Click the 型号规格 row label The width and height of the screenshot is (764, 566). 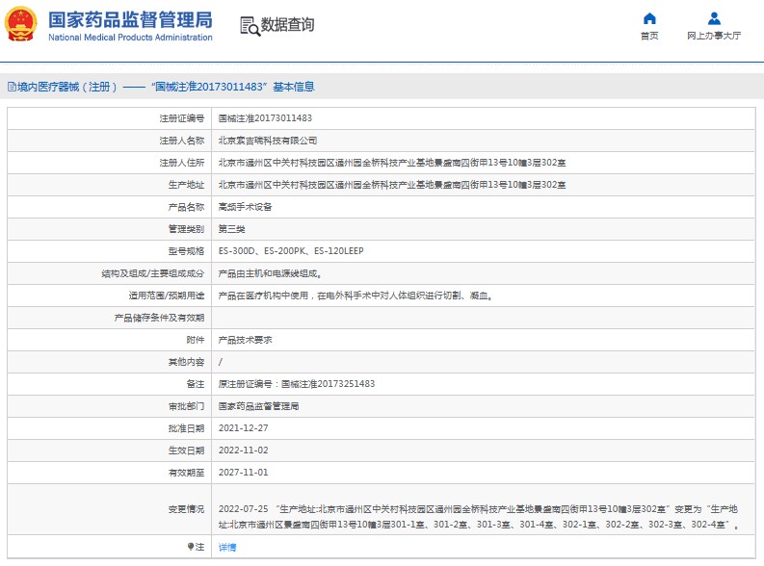186,251
